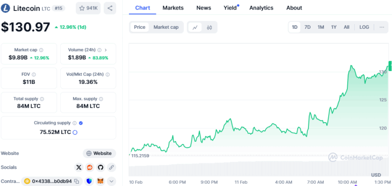Click the $9.89B market cap value
The image size is (392, 186).
18,58
